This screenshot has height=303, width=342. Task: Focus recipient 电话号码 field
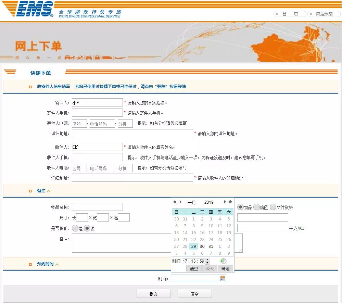pyautogui.click(x=102, y=168)
